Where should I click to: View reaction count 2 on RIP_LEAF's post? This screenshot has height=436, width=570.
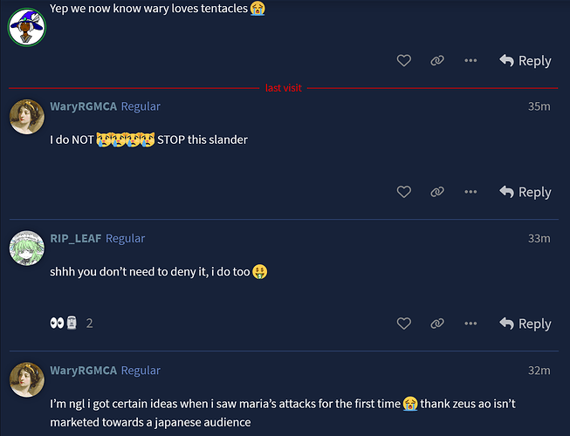coord(89,324)
